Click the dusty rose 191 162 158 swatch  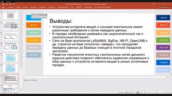(163, 55)
